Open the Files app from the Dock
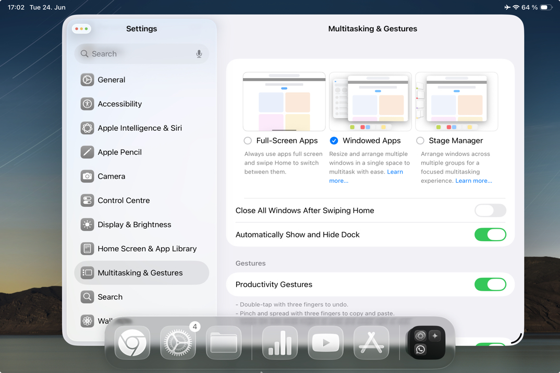Viewport: 560px width, 373px height. point(224,343)
